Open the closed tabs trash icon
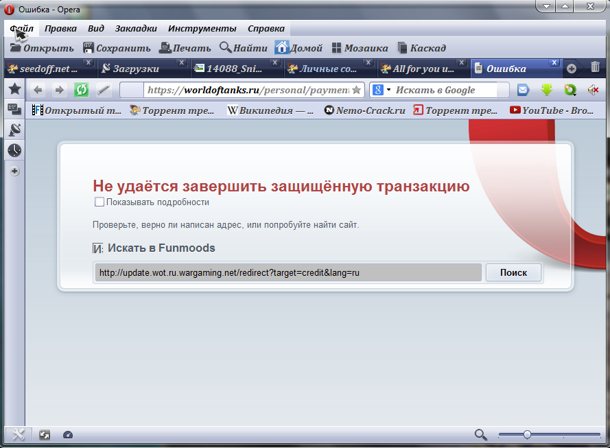 click(595, 67)
